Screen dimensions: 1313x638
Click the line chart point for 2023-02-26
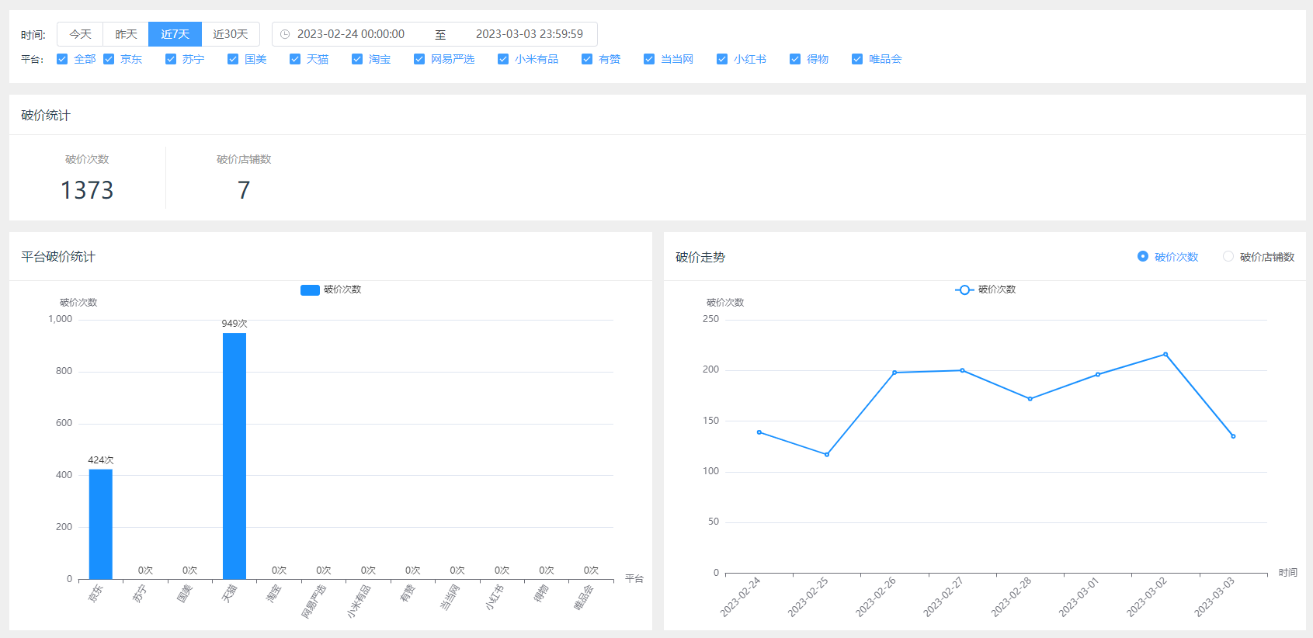[x=894, y=373]
